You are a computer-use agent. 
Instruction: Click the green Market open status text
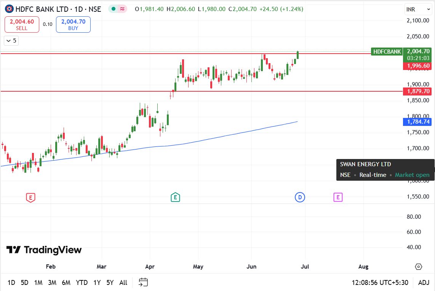[412, 175]
